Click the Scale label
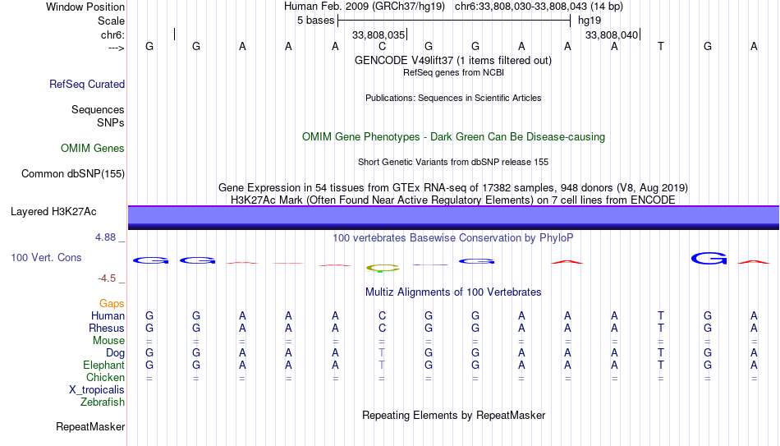 (112, 21)
